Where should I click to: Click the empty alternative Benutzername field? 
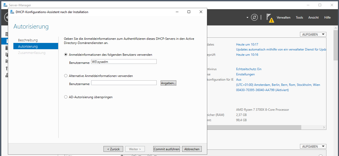pyautogui.click(x=124, y=83)
